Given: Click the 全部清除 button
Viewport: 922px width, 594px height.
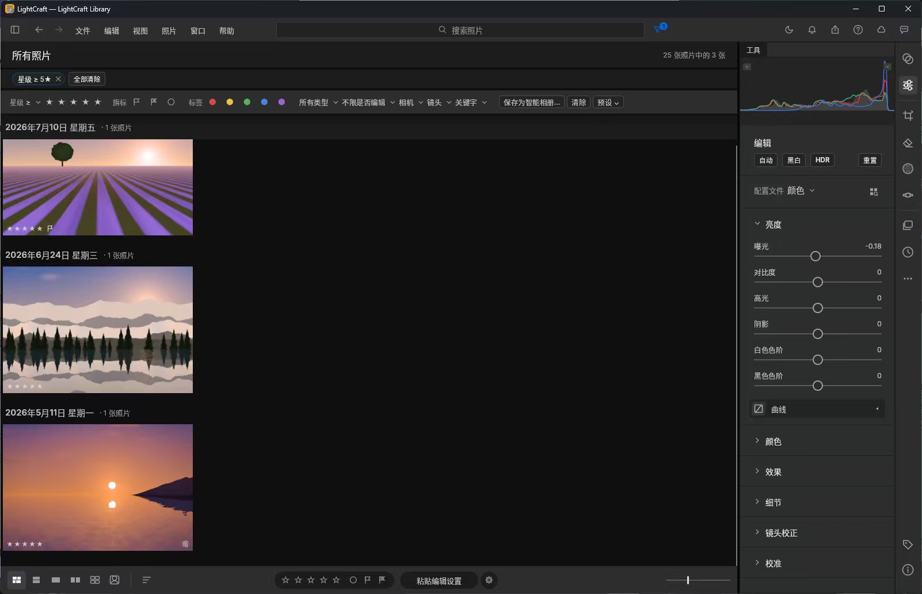Looking at the screenshot, I should [87, 79].
